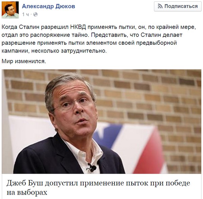The image size is (203, 199).
Task: Open Александр Дюков's profile avatar
Action: [x=10, y=10]
